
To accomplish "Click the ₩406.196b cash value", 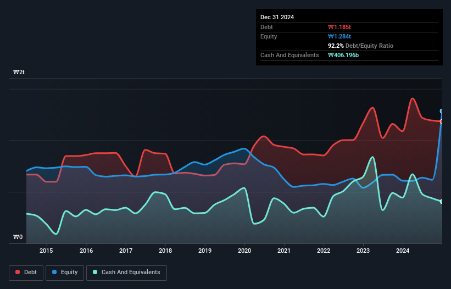I will [x=343, y=55].
